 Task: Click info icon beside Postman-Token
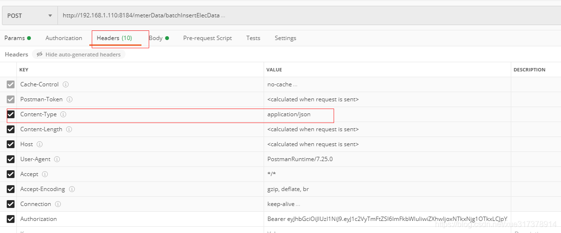point(70,99)
